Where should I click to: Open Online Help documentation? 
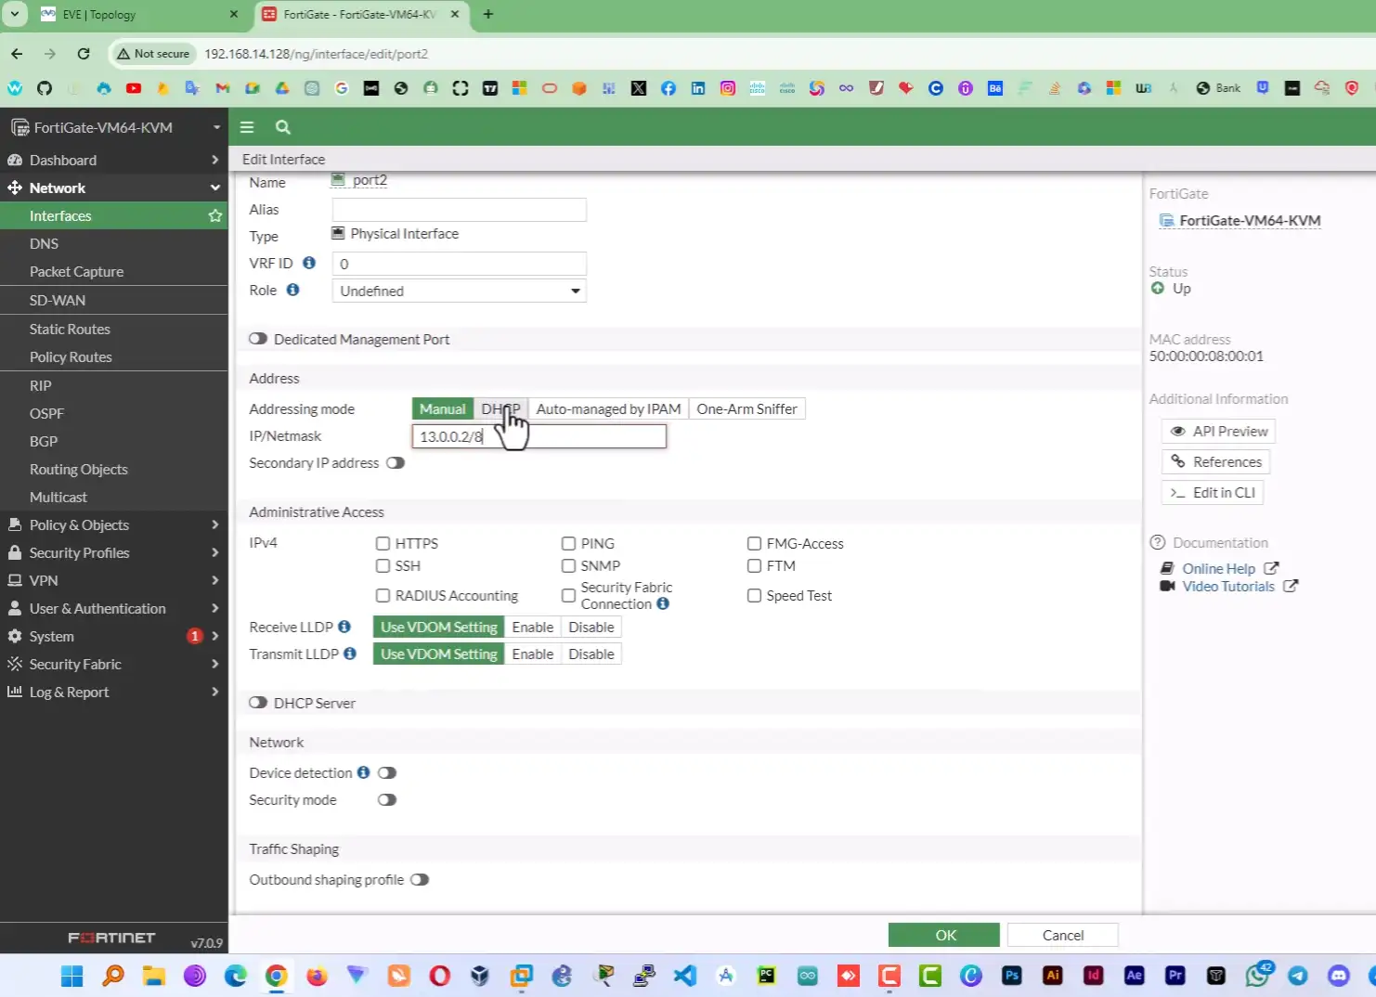[x=1218, y=568]
